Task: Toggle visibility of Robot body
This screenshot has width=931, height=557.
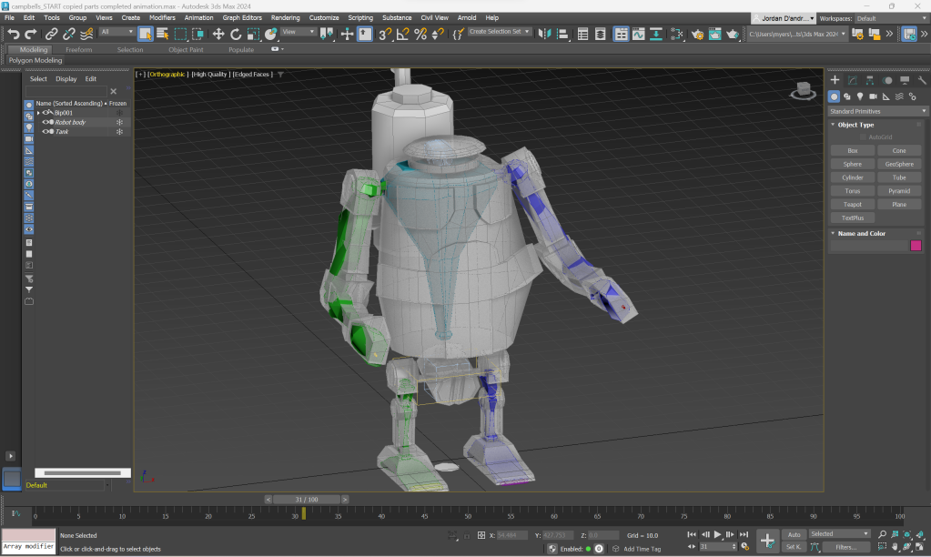Action: coord(45,122)
